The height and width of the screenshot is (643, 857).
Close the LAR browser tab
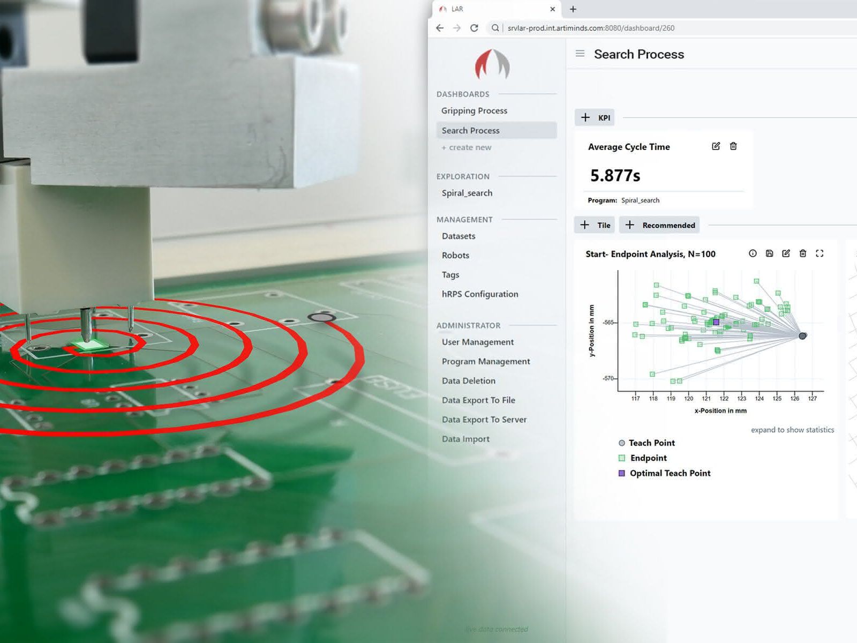[x=552, y=9]
